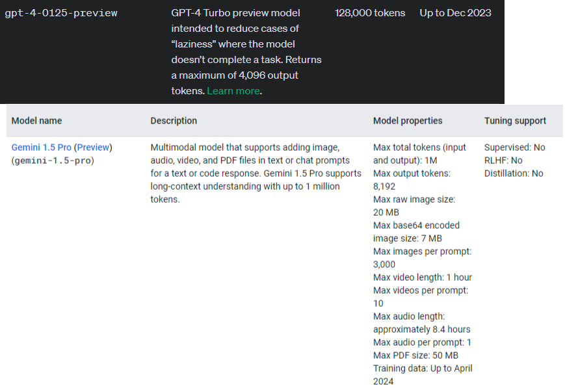Click the "Model name" column header
The width and height of the screenshot is (565, 388).
pos(37,121)
